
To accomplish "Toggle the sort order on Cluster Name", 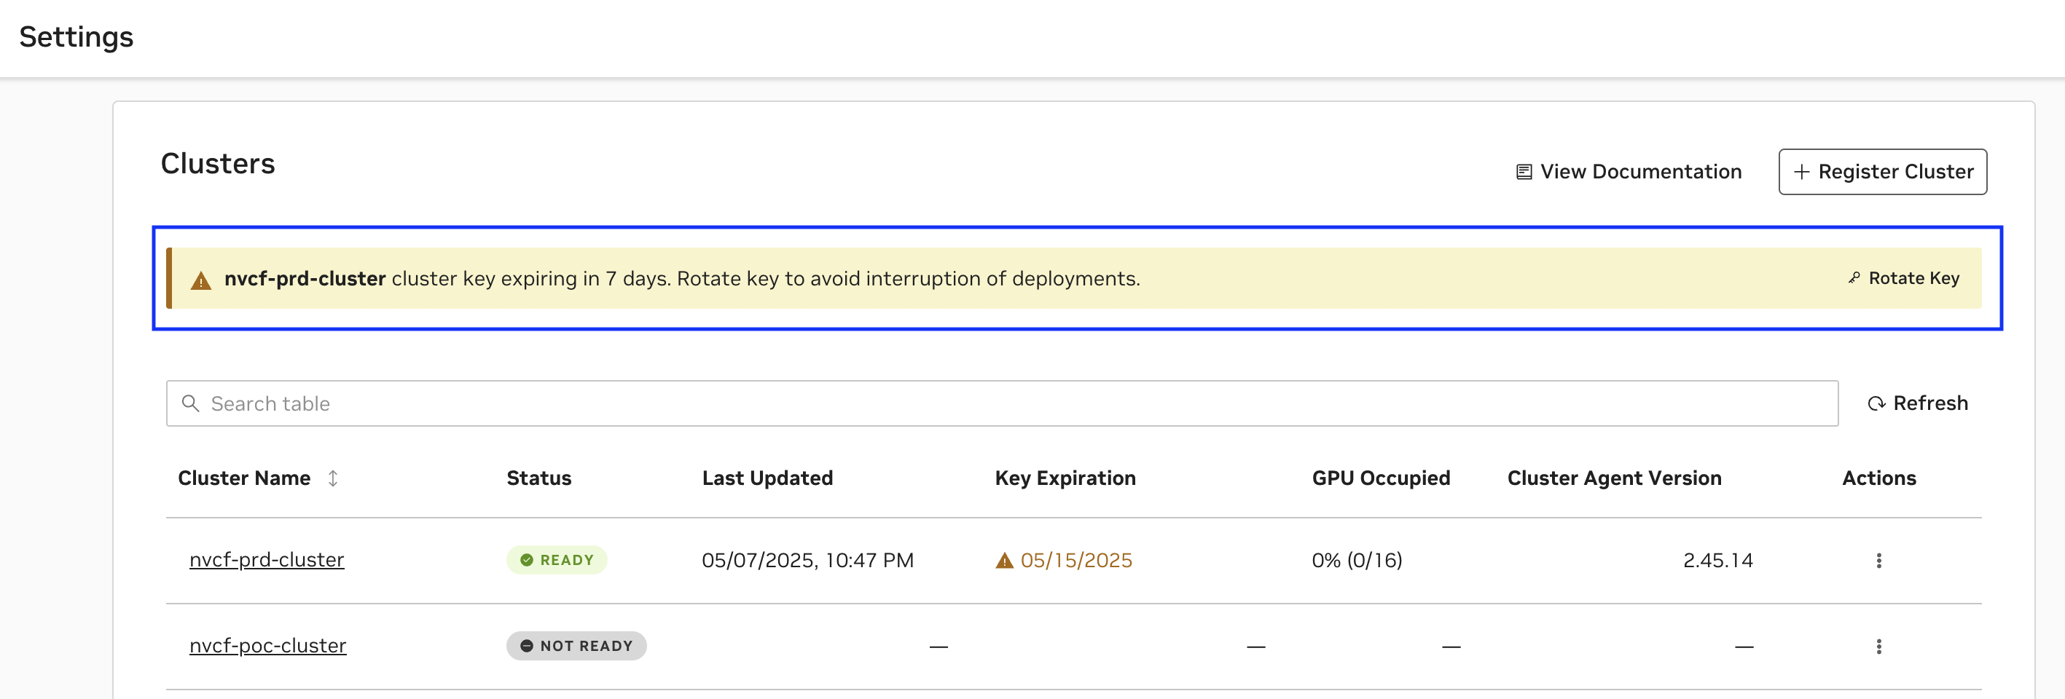I will click(x=334, y=478).
